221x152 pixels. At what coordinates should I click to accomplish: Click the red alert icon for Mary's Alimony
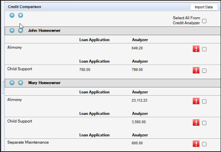(x=196, y=101)
